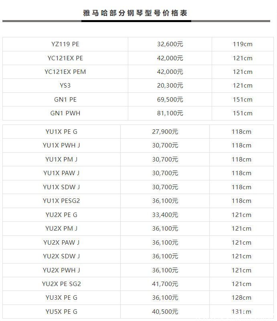Click the YU3X PE G model name
Screen dimensions: 277x321
(61, 298)
